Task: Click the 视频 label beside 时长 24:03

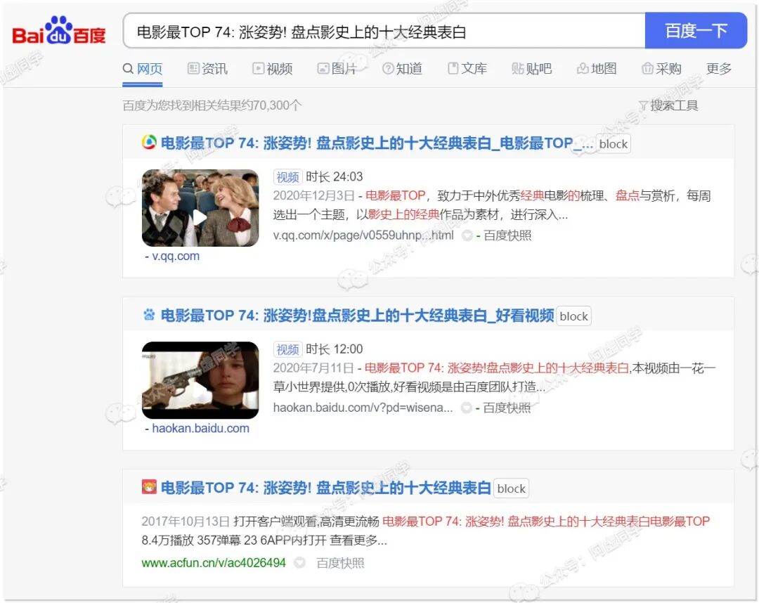Action: coord(287,177)
